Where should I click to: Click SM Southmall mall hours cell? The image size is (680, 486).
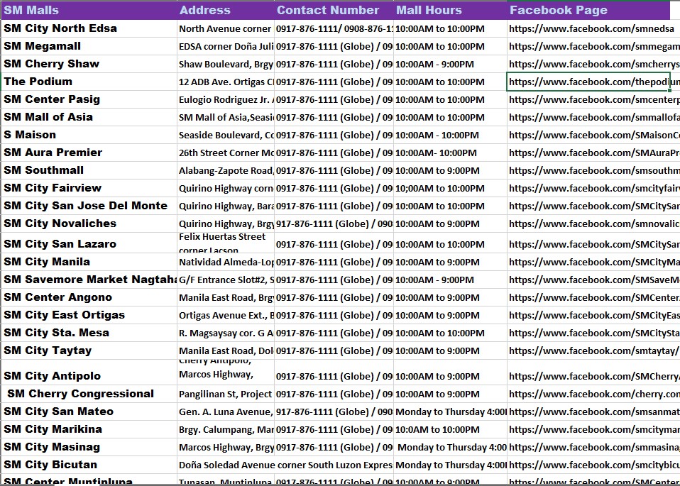(450, 171)
